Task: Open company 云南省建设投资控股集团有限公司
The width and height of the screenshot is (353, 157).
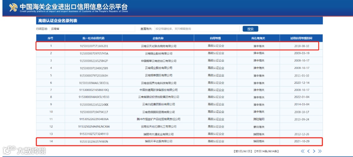Action: coord(159,97)
